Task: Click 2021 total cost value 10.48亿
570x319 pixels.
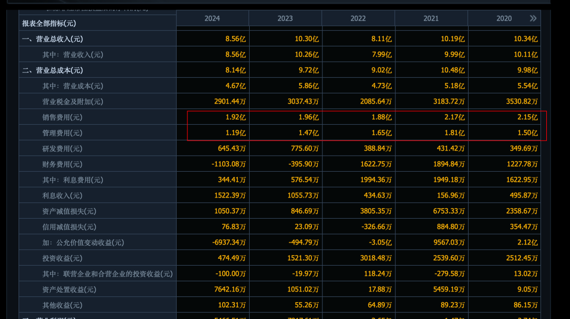Action: [453, 70]
